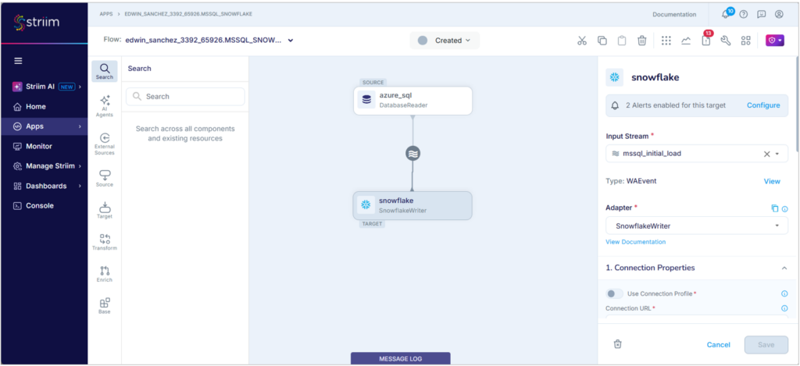The image size is (800, 366).
Task: Open the purple shield dropdown button
Action: coord(774,41)
